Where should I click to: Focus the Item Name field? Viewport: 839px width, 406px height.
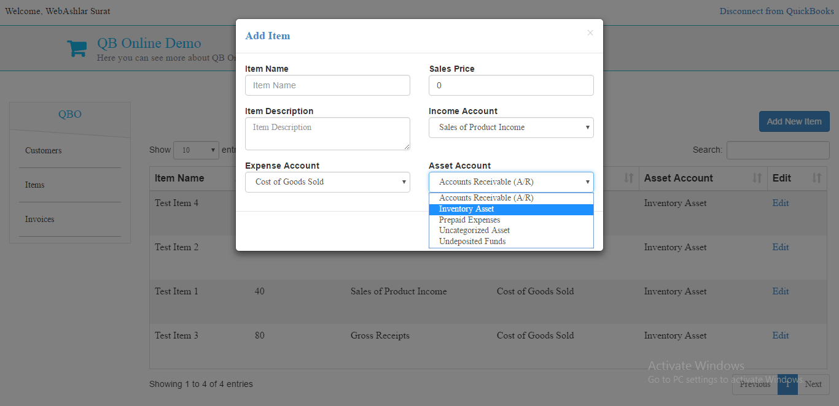tap(327, 85)
